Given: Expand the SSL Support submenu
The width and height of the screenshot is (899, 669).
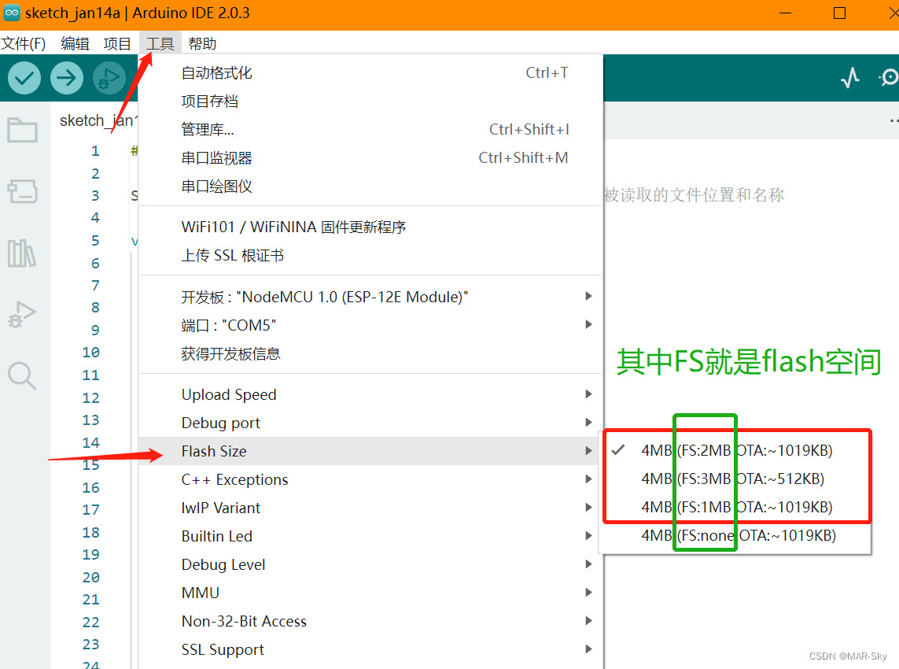Looking at the screenshot, I should [x=371, y=649].
